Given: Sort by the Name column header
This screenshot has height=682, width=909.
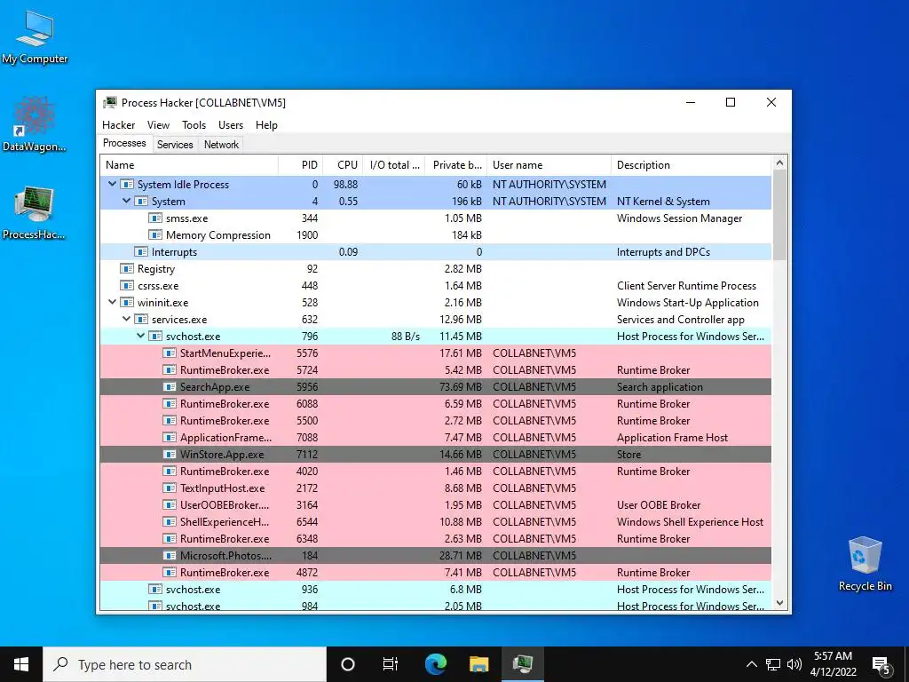Looking at the screenshot, I should (189, 164).
